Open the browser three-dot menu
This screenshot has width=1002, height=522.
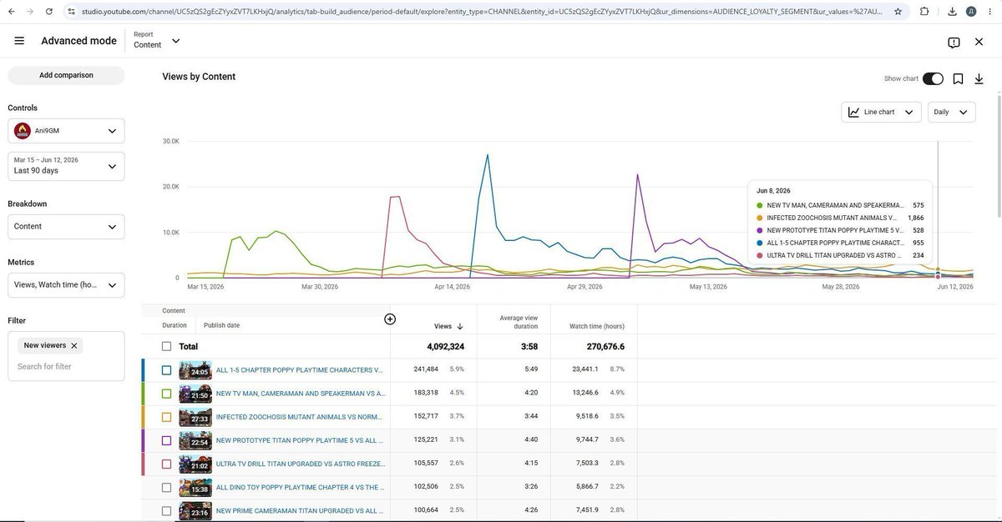pyautogui.click(x=991, y=12)
